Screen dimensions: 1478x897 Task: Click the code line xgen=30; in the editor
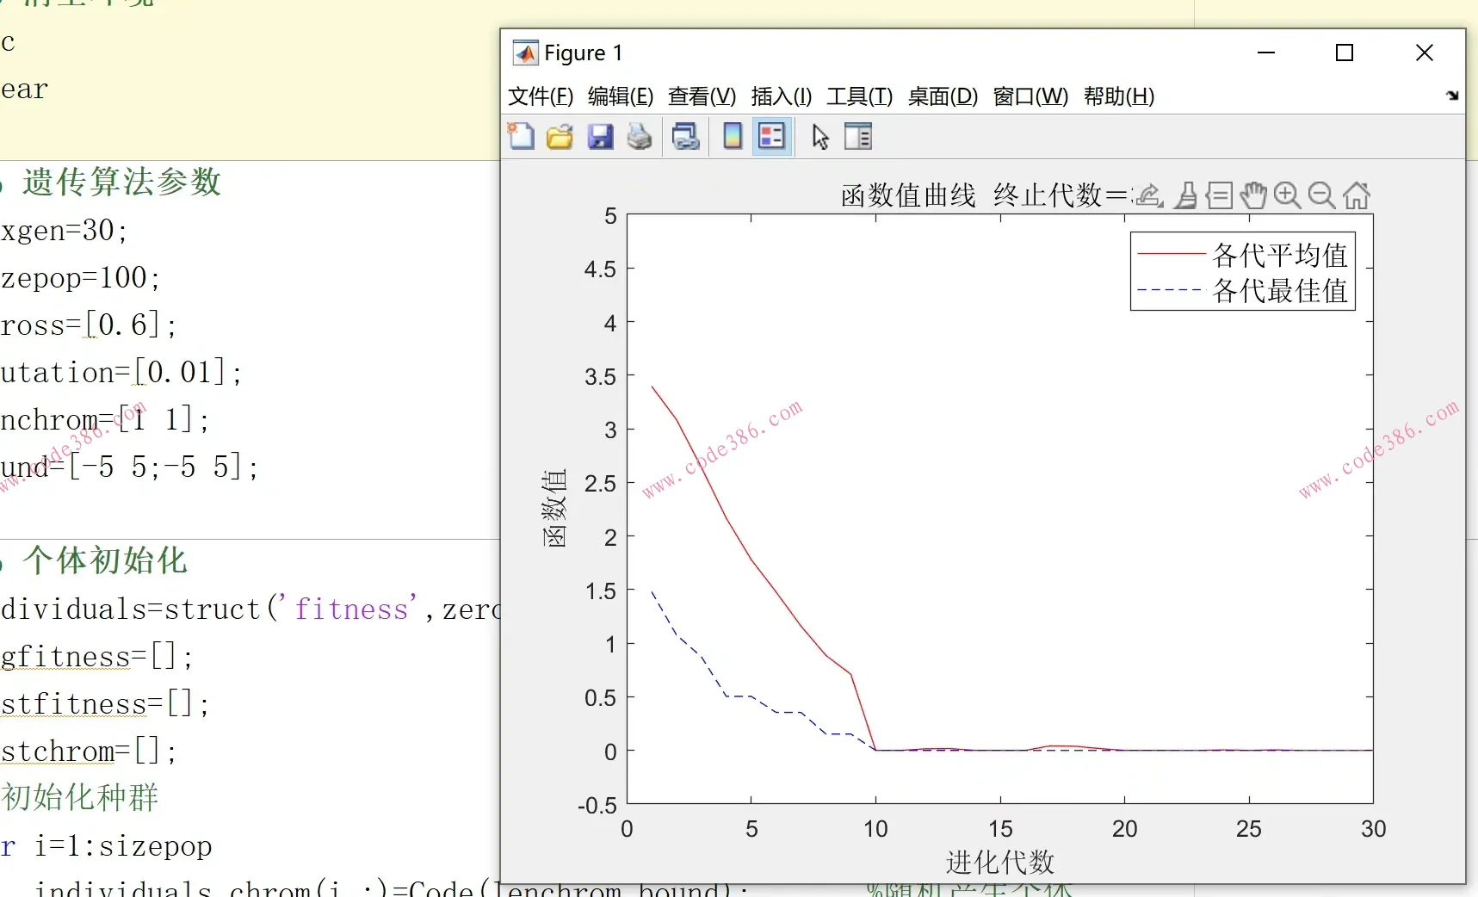click(x=65, y=231)
